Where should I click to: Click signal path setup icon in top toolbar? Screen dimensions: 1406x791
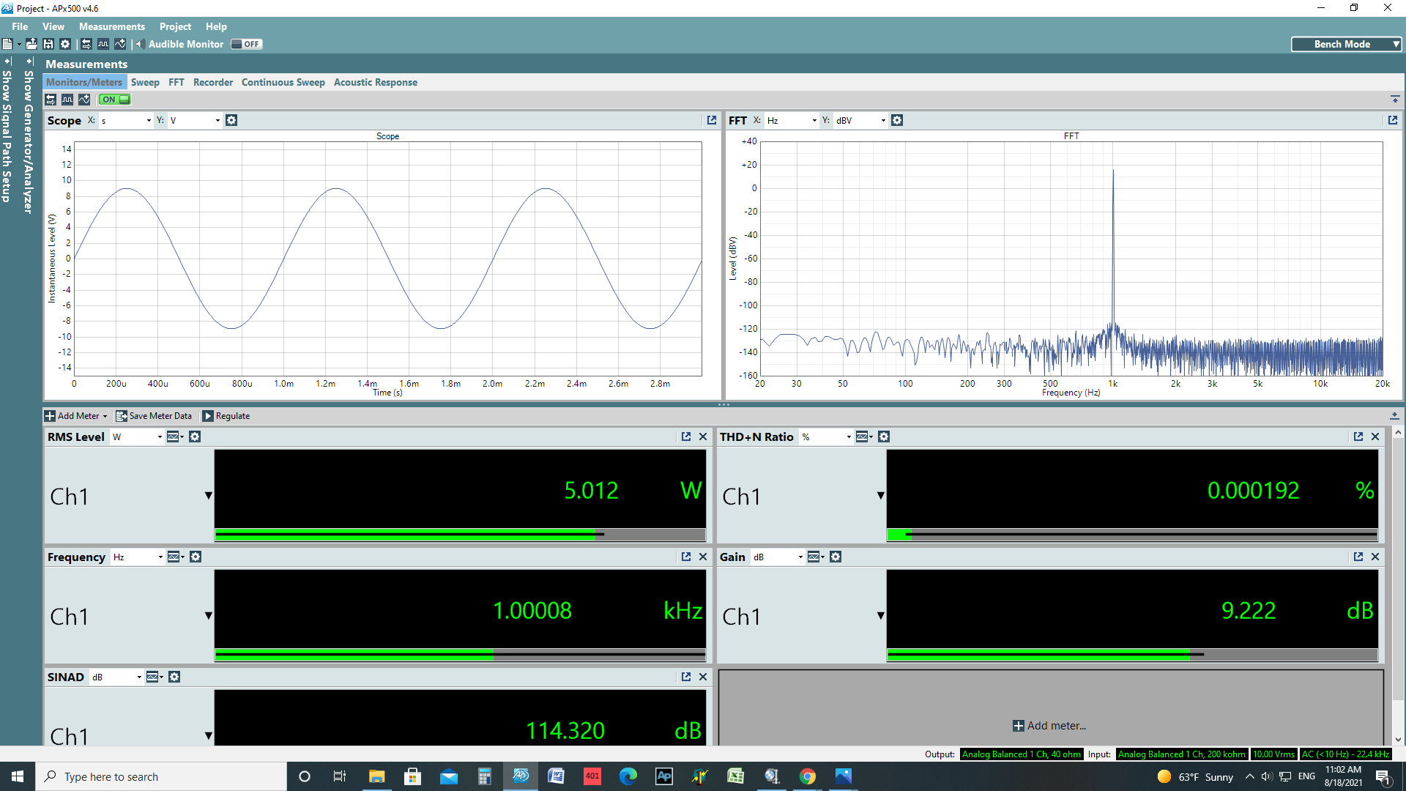click(x=86, y=44)
